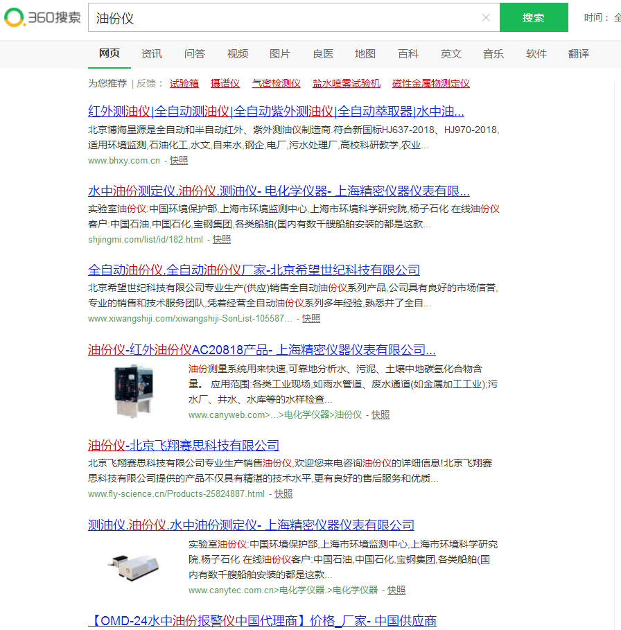The width and height of the screenshot is (621, 630).
Task: Click the 摄谱仪 recommended link
Action: click(225, 83)
